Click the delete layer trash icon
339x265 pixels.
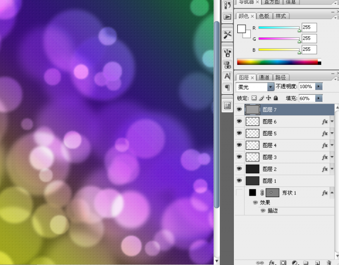(x=329, y=262)
